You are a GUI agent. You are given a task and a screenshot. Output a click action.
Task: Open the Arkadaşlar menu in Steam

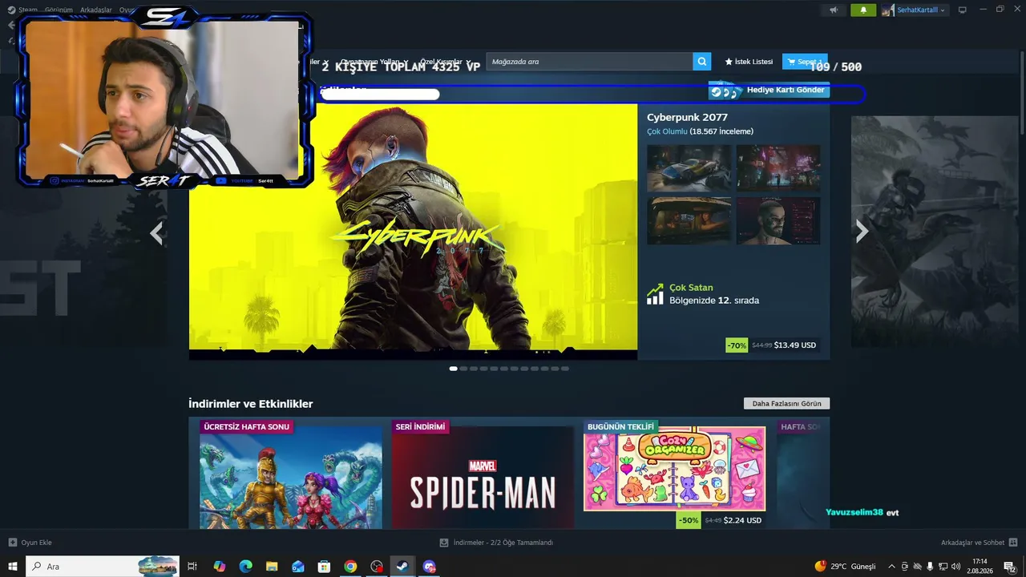coord(96,10)
